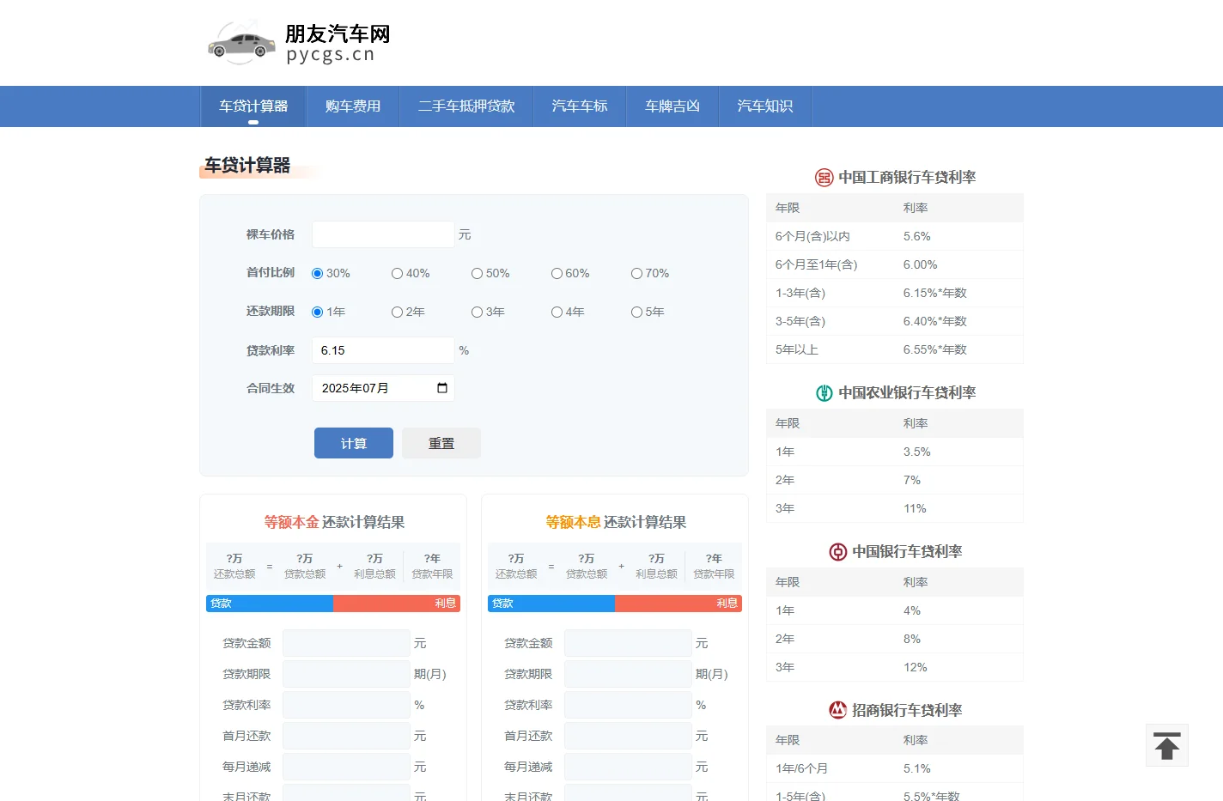Open the 购车费用 nav tab
1223x801 pixels.
tap(353, 106)
